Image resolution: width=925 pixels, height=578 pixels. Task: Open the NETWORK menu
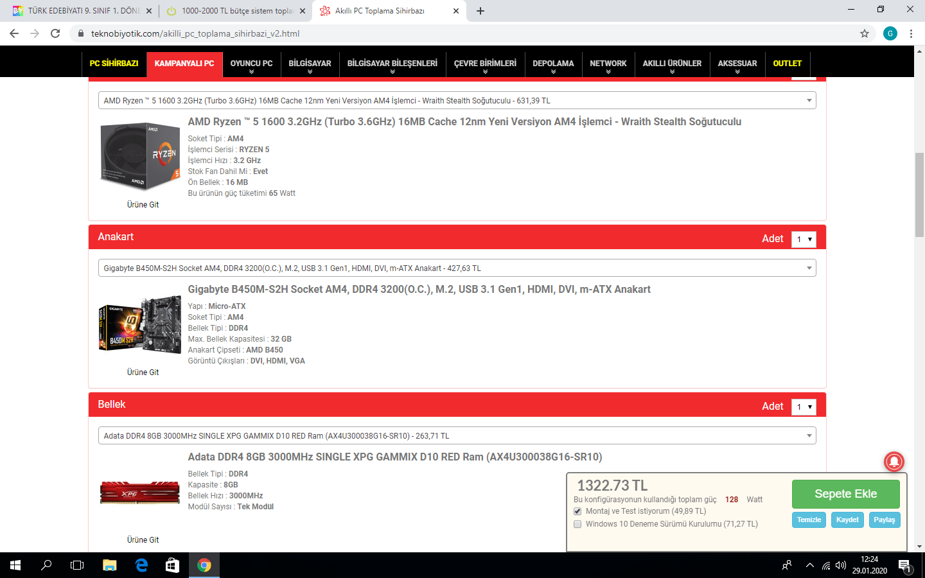608,65
